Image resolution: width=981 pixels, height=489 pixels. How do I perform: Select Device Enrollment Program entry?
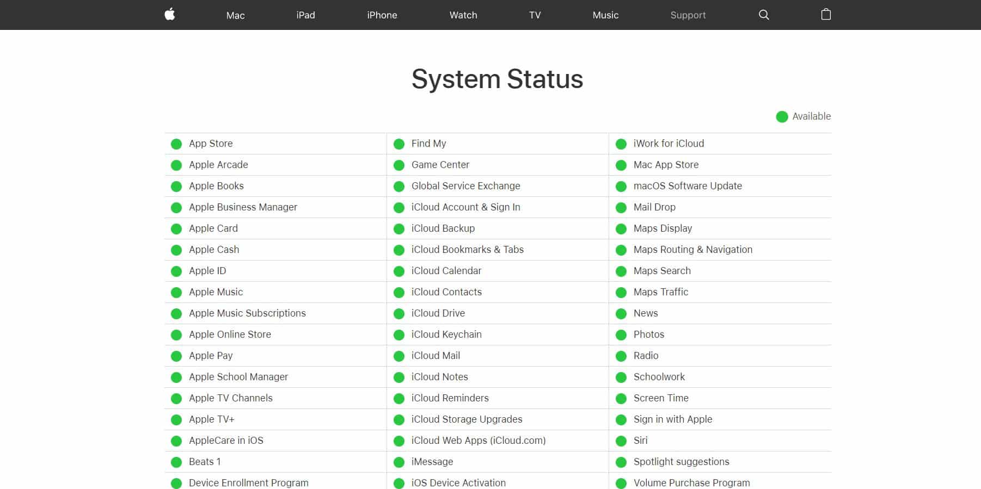249,483
